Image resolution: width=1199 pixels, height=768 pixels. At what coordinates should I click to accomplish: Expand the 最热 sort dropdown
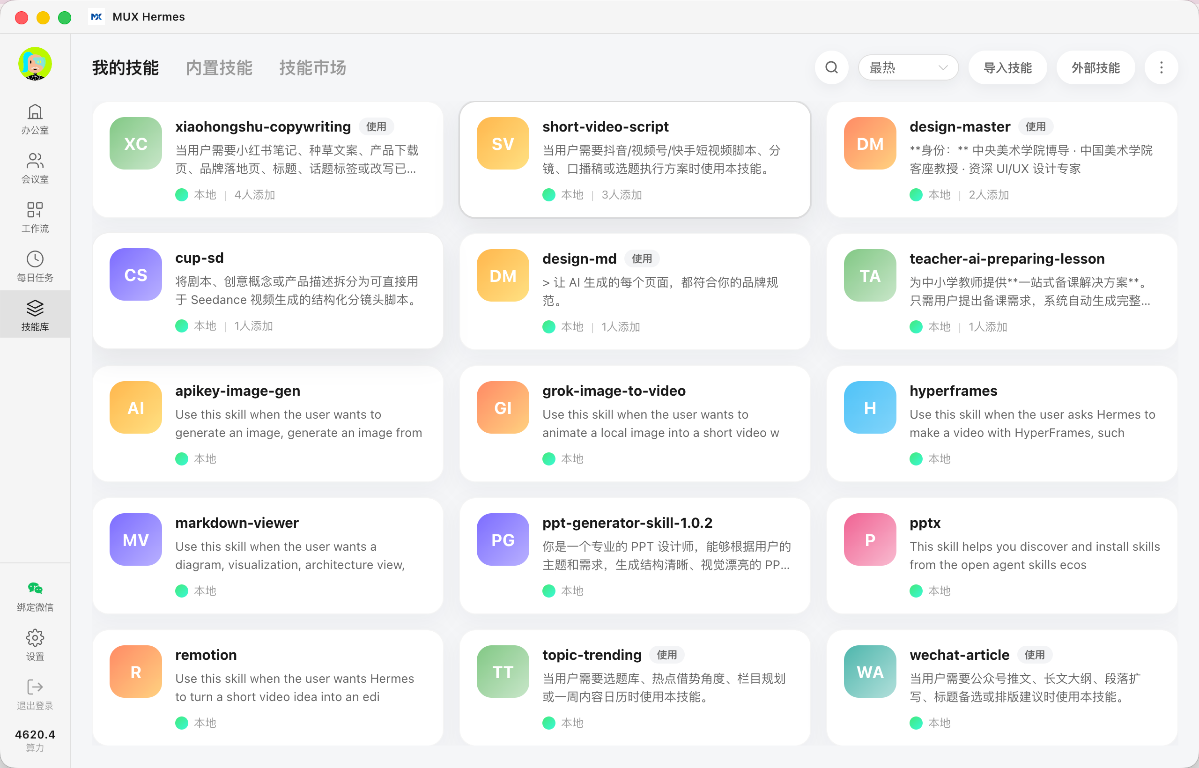pos(908,67)
